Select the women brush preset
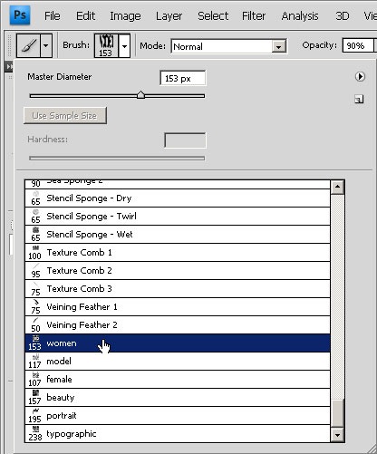377x454 pixels. click(x=178, y=343)
